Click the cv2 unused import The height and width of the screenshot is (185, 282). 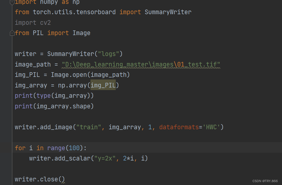(45, 22)
